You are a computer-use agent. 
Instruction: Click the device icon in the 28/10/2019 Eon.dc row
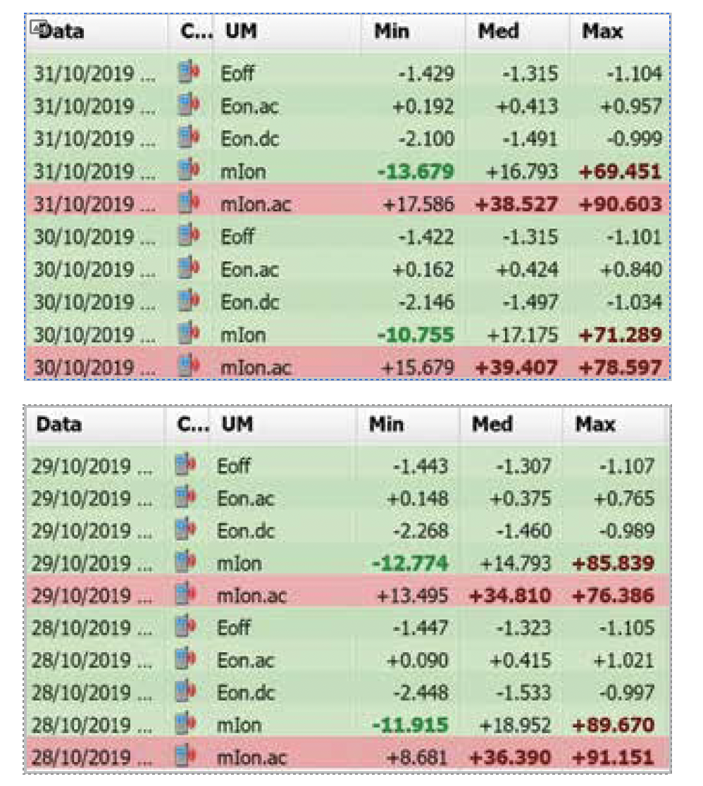[185, 693]
